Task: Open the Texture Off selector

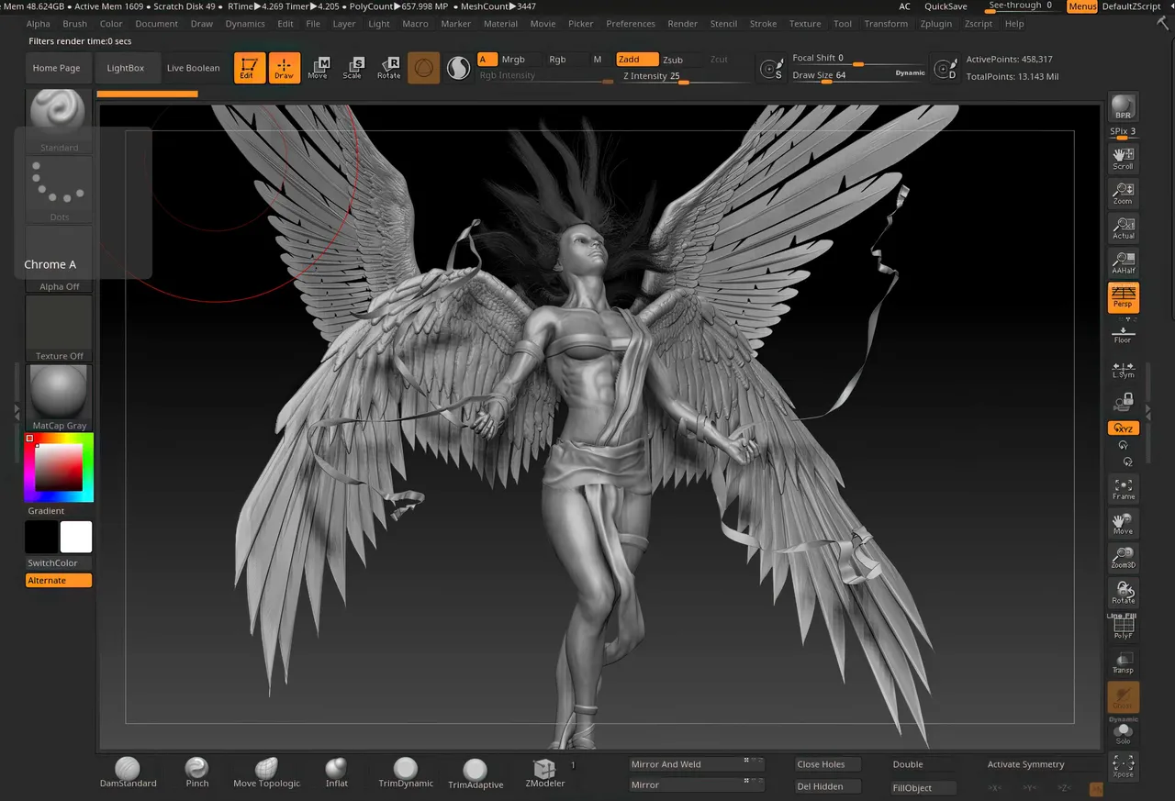Action: pyautogui.click(x=60, y=328)
